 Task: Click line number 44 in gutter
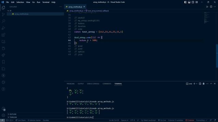pos(69,40)
